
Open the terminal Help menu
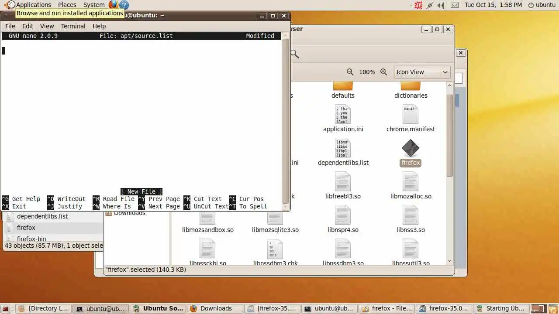tap(99, 26)
